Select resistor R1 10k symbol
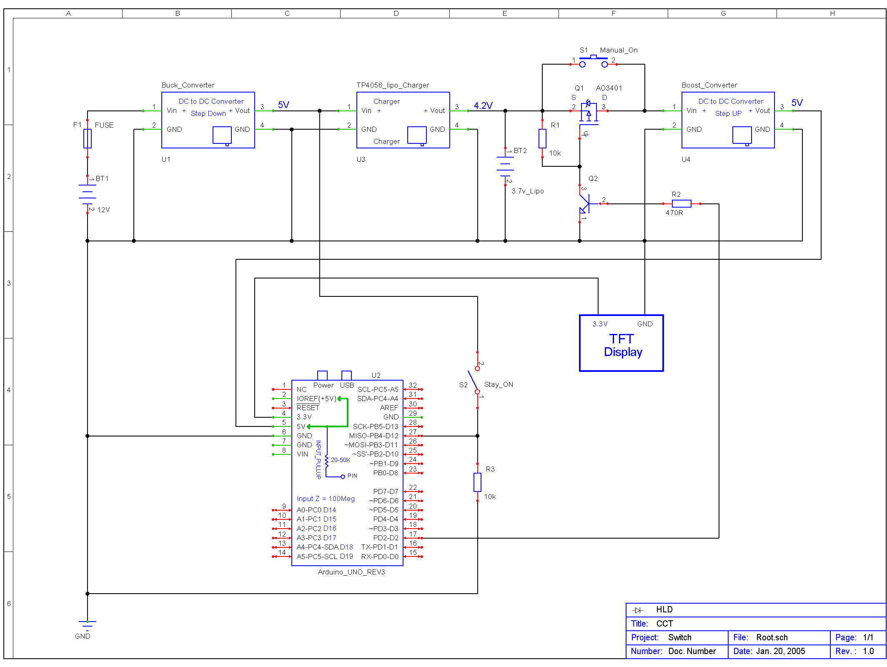The width and height of the screenshot is (887, 667). [x=542, y=138]
